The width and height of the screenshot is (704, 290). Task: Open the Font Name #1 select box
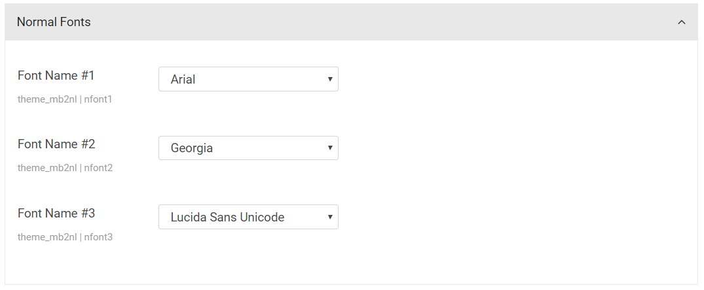(x=248, y=79)
